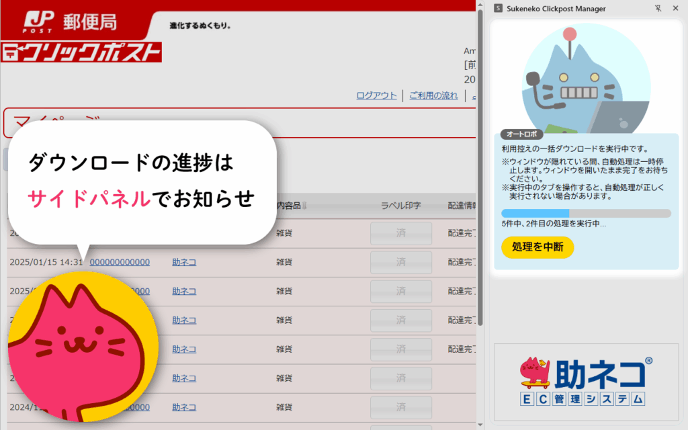Pin the Sukeneko Clickpost Manager side panel
The image size is (688, 430).
pos(658,8)
